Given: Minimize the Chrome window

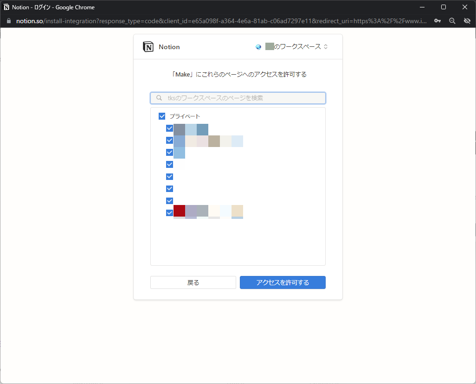Looking at the screenshot, I should pyautogui.click(x=422, y=7).
